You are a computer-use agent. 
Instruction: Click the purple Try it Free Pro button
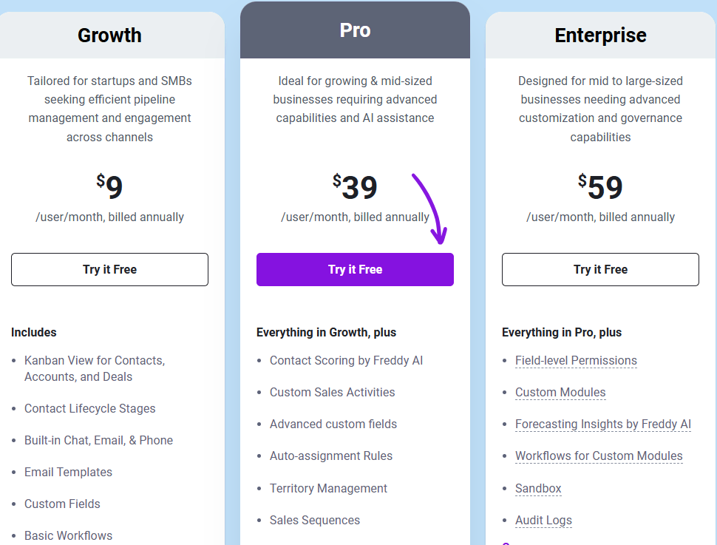tap(355, 269)
